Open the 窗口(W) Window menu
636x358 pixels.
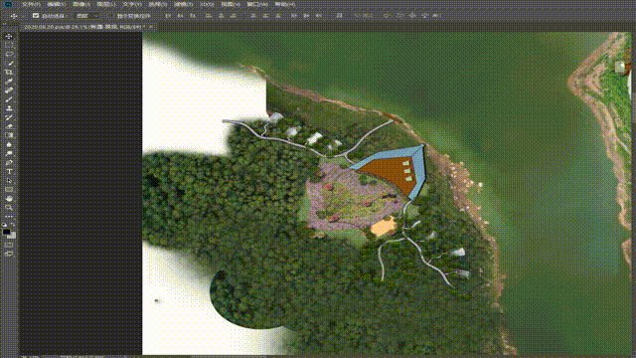[x=257, y=4]
